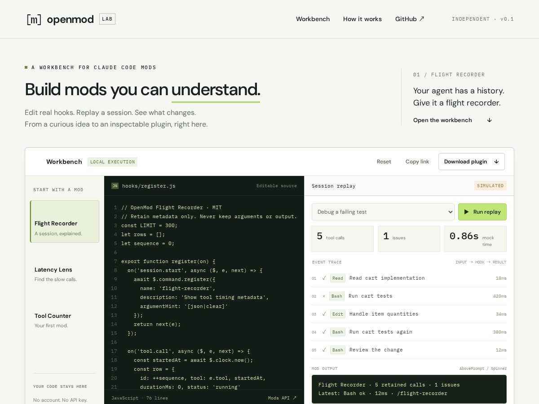Viewport: 539px width, 404px height.
Task: Click the down arrow beside Open the workbench
Action: 490,120
